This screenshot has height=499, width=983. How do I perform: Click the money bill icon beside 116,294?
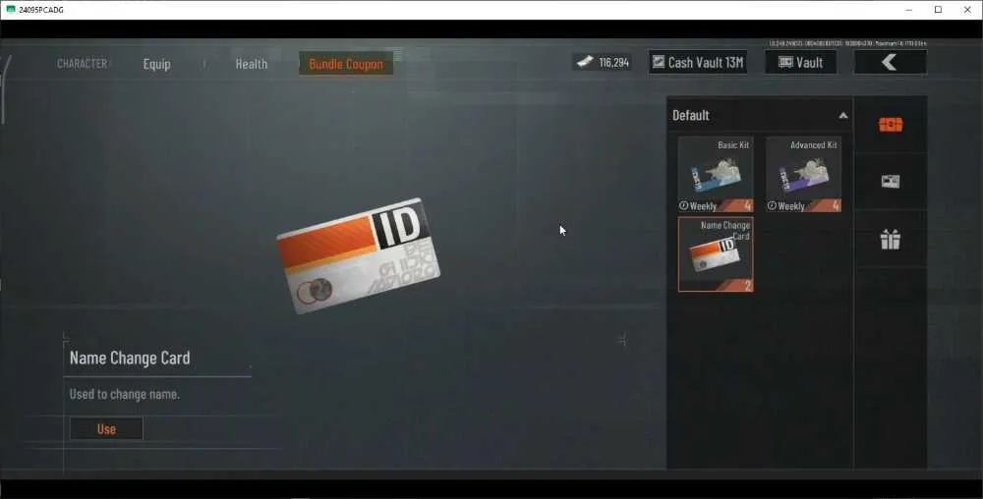point(585,62)
